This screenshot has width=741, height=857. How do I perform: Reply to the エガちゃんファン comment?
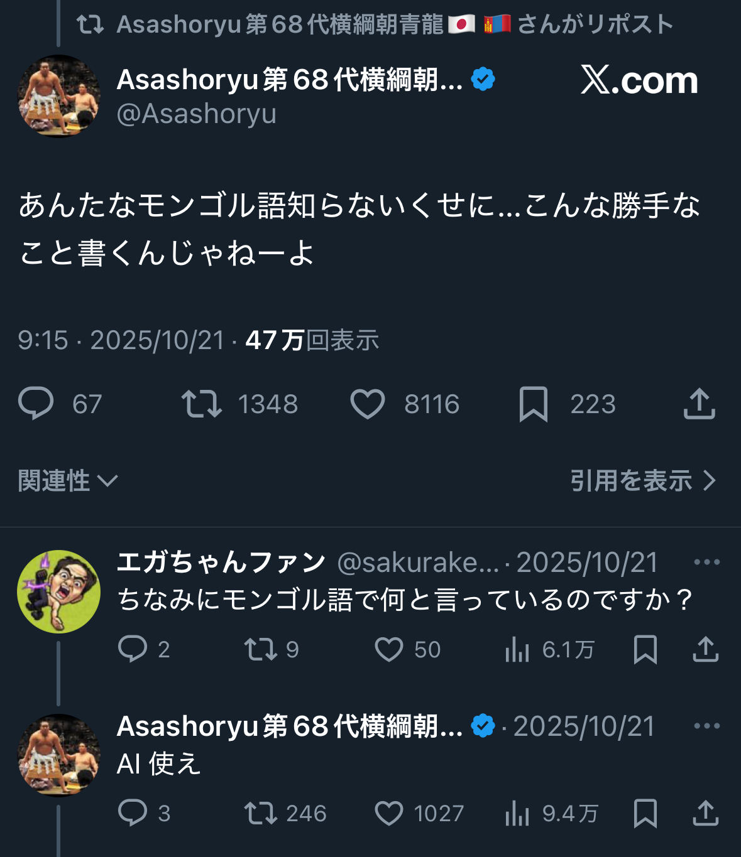pyautogui.click(x=133, y=649)
